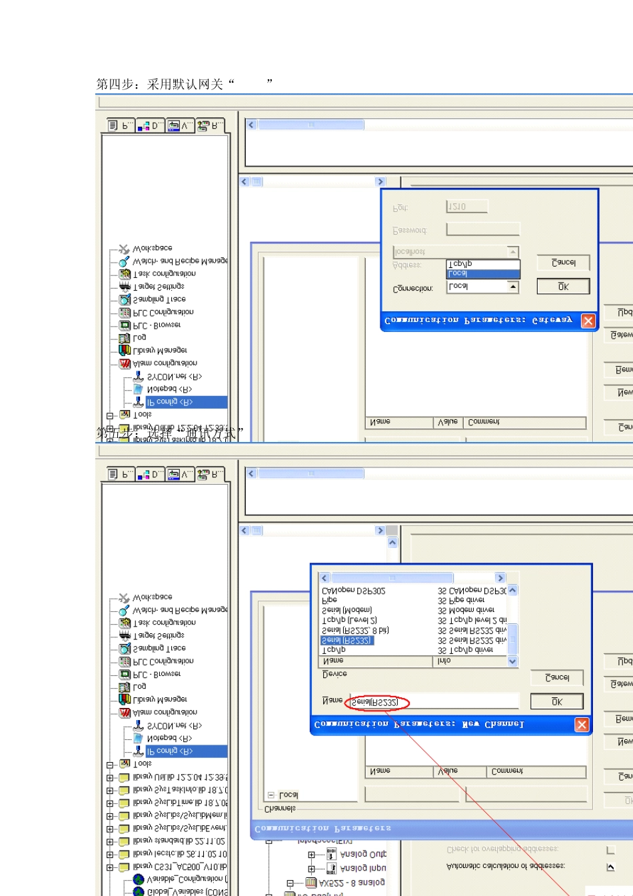Open PLC Configuration icon in Gateway screenshot
This screenshot has height=896, width=633.
[x=125, y=312]
